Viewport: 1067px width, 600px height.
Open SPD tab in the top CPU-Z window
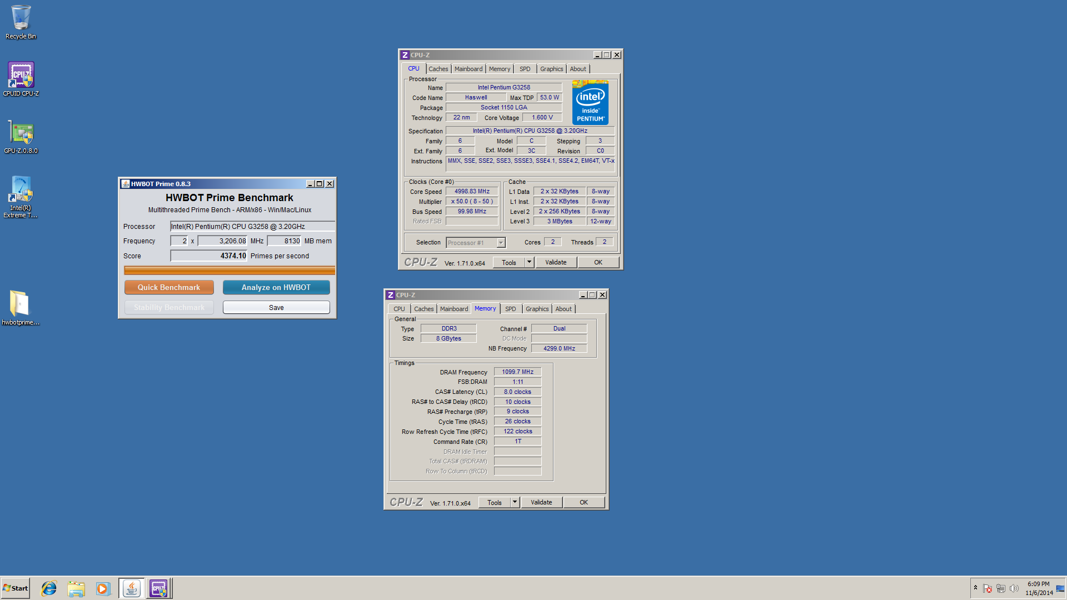[525, 69]
